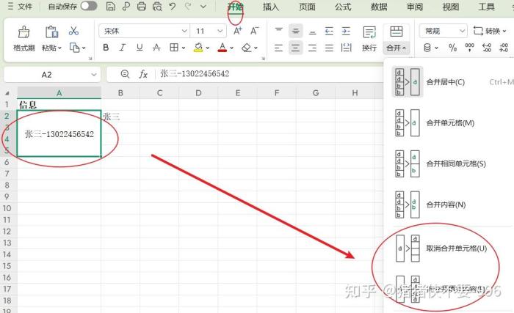Click the Clear eraser icon
Screen dimensions: 514x313
(247, 48)
